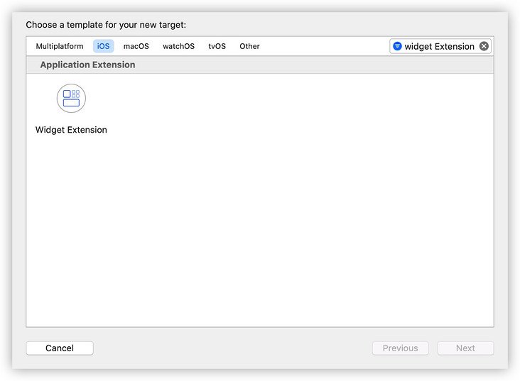
Task: Switch to the Other tab
Action: pyautogui.click(x=249, y=46)
